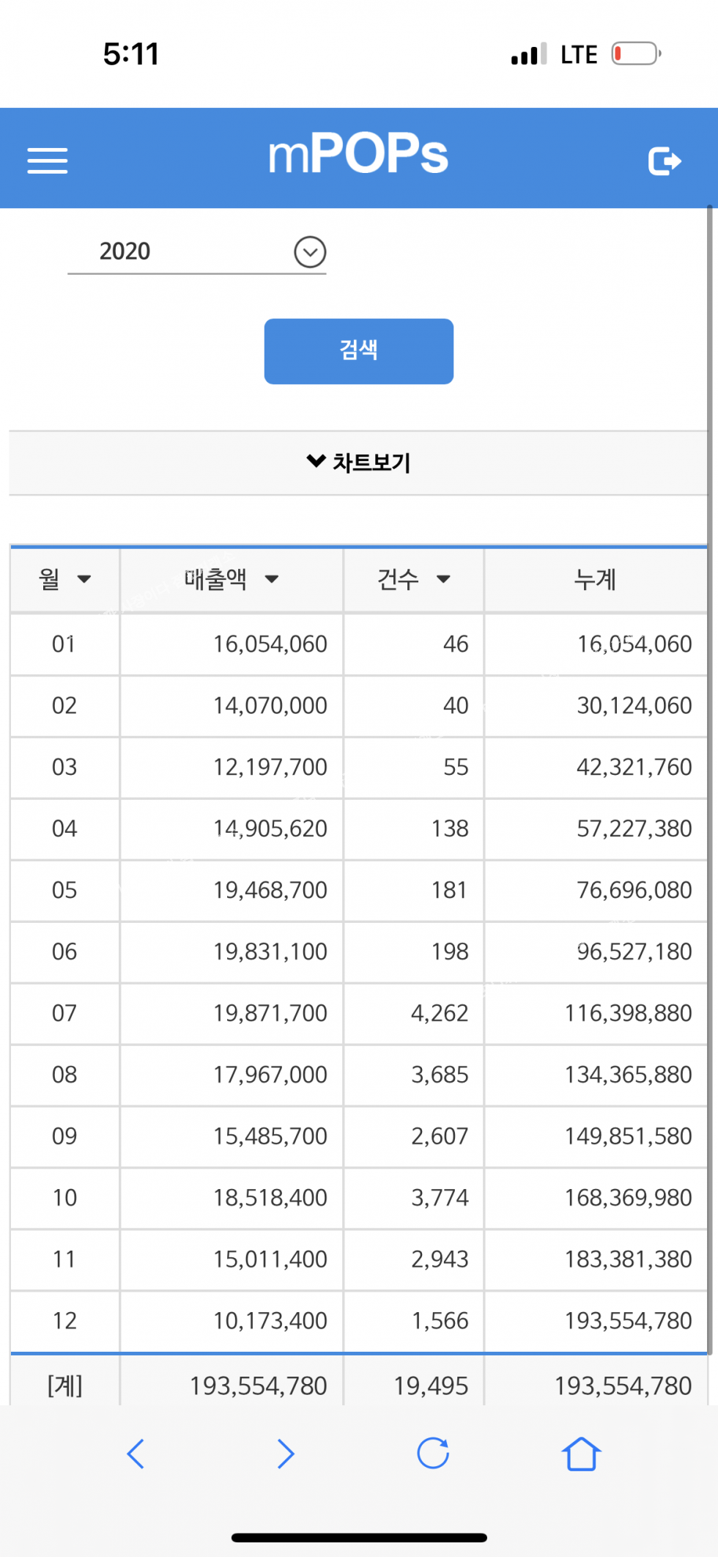
Task: Open the hamburger menu
Action: 48,161
